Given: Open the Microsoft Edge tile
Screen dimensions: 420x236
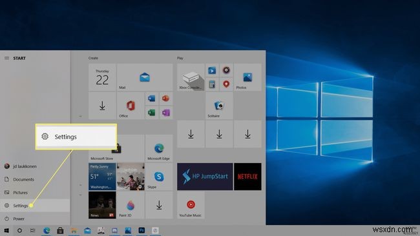Looking at the screenshot, I should pyautogui.click(x=159, y=148).
